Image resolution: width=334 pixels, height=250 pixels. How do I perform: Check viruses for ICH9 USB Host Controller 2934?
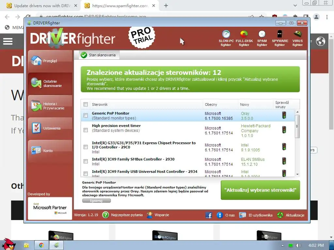click(284, 173)
